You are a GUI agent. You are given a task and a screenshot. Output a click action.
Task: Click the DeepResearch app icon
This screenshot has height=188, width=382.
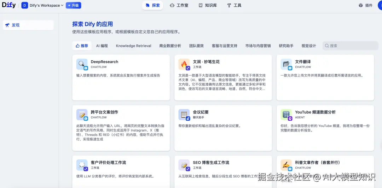[x=82, y=64]
